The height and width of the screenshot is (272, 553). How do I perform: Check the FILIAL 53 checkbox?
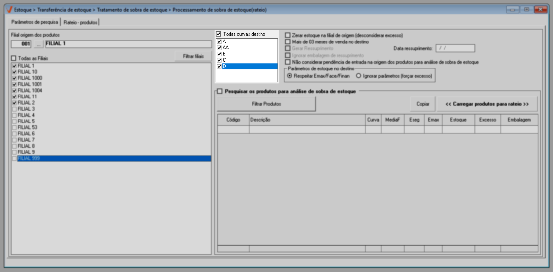pyautogui.click(x=14, y=127)
